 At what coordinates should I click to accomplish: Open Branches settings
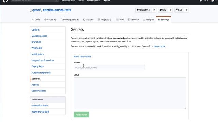click(48, 42)
